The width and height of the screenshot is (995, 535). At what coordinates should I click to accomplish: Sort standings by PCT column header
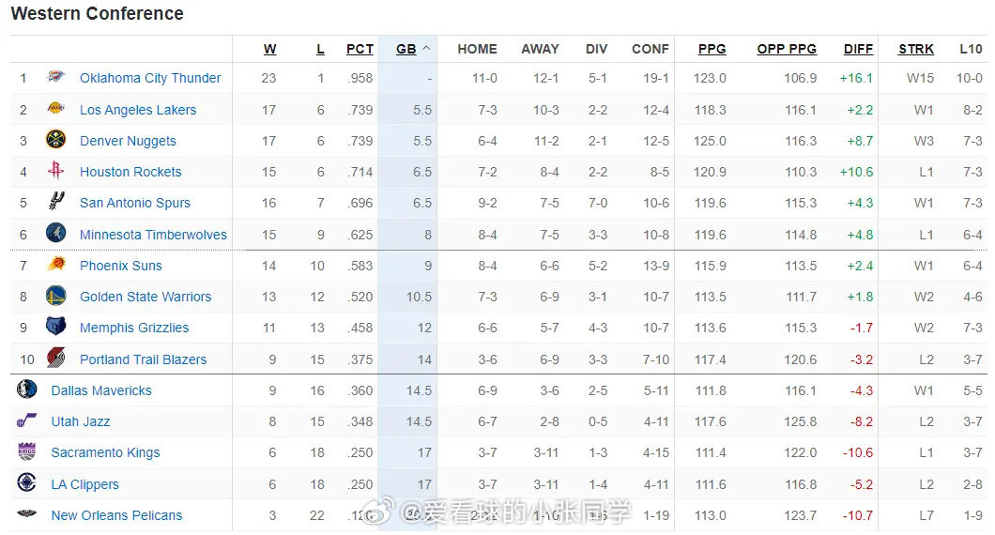click(360, 49)
